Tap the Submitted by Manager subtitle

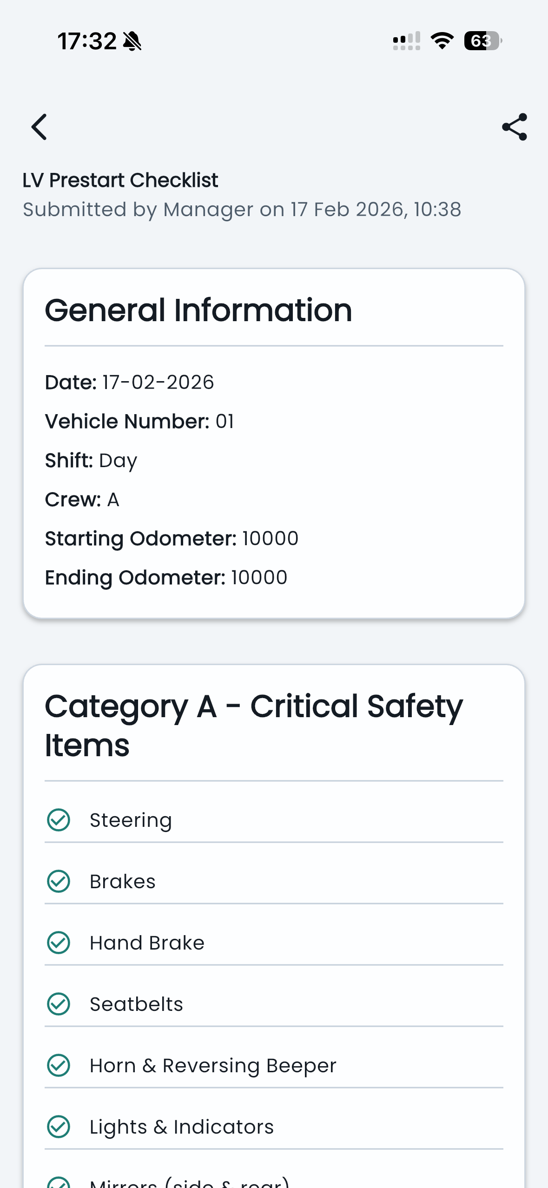[242, 210]
